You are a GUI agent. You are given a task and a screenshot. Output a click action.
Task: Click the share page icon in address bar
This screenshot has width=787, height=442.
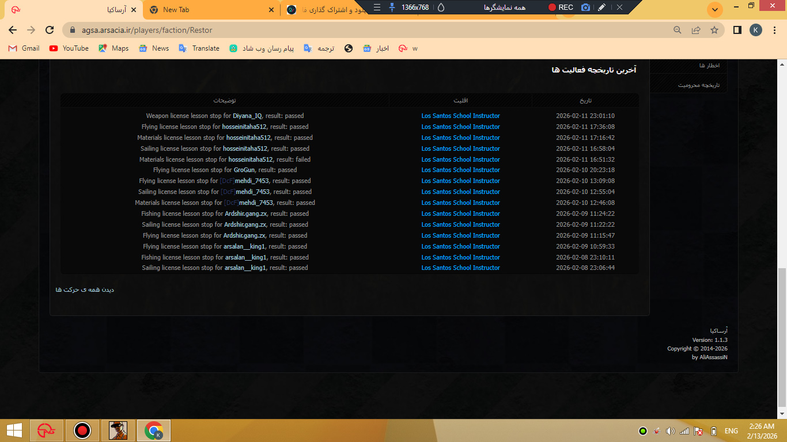696,30
